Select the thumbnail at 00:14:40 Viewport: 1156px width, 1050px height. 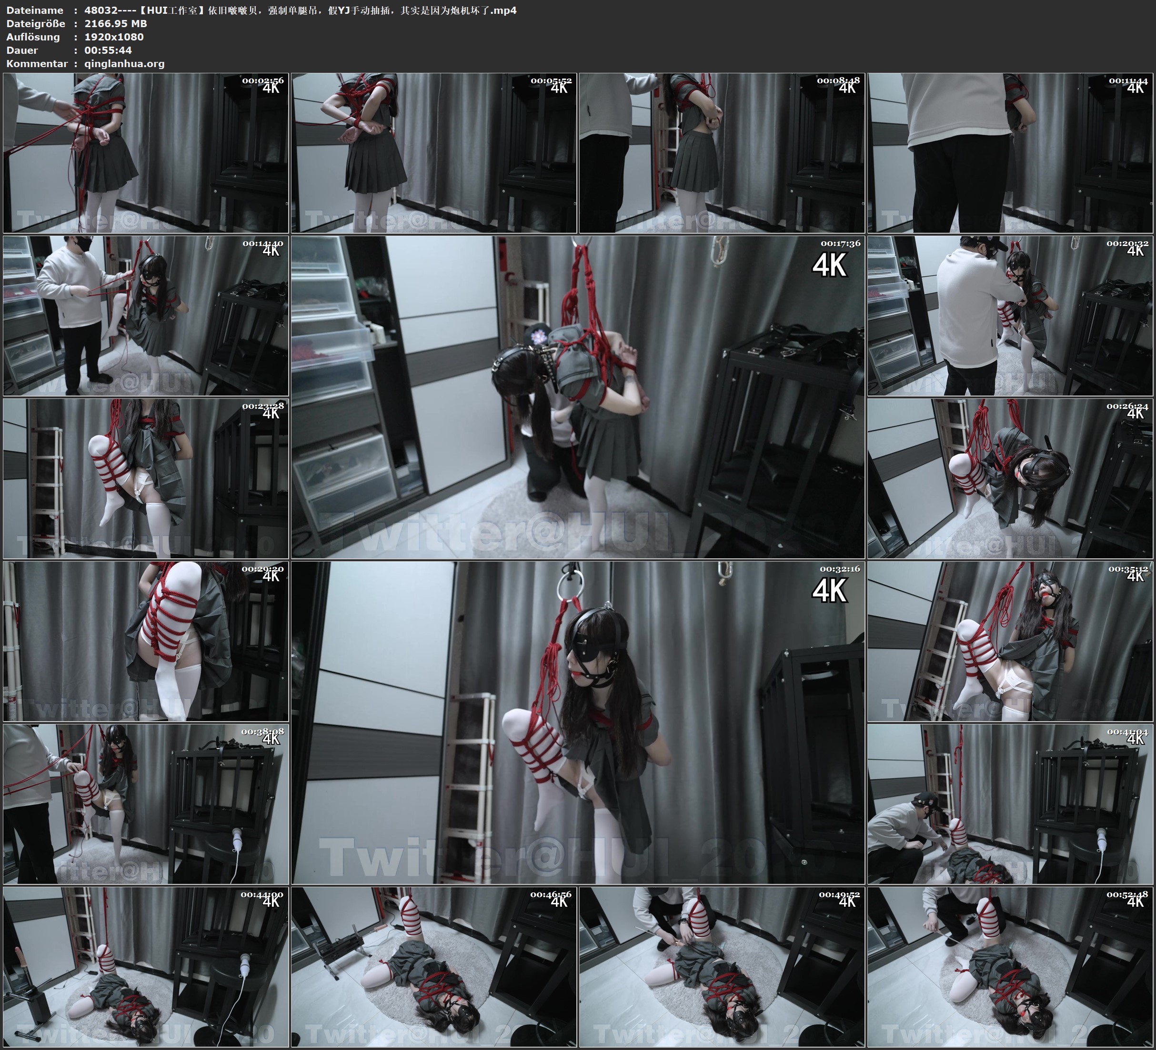[146, 316]
